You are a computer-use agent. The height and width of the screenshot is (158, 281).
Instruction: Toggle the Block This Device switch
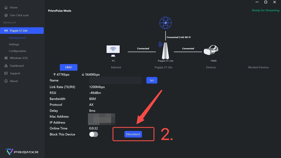tap(94, 134)
